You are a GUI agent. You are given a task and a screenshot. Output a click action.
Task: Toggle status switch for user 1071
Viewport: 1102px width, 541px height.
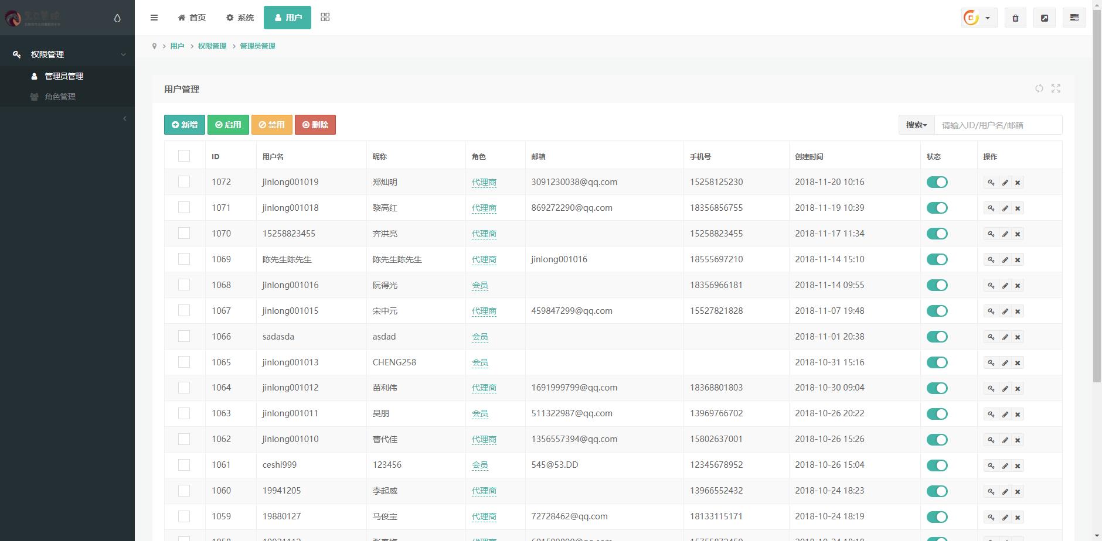[x=937, y=208]
